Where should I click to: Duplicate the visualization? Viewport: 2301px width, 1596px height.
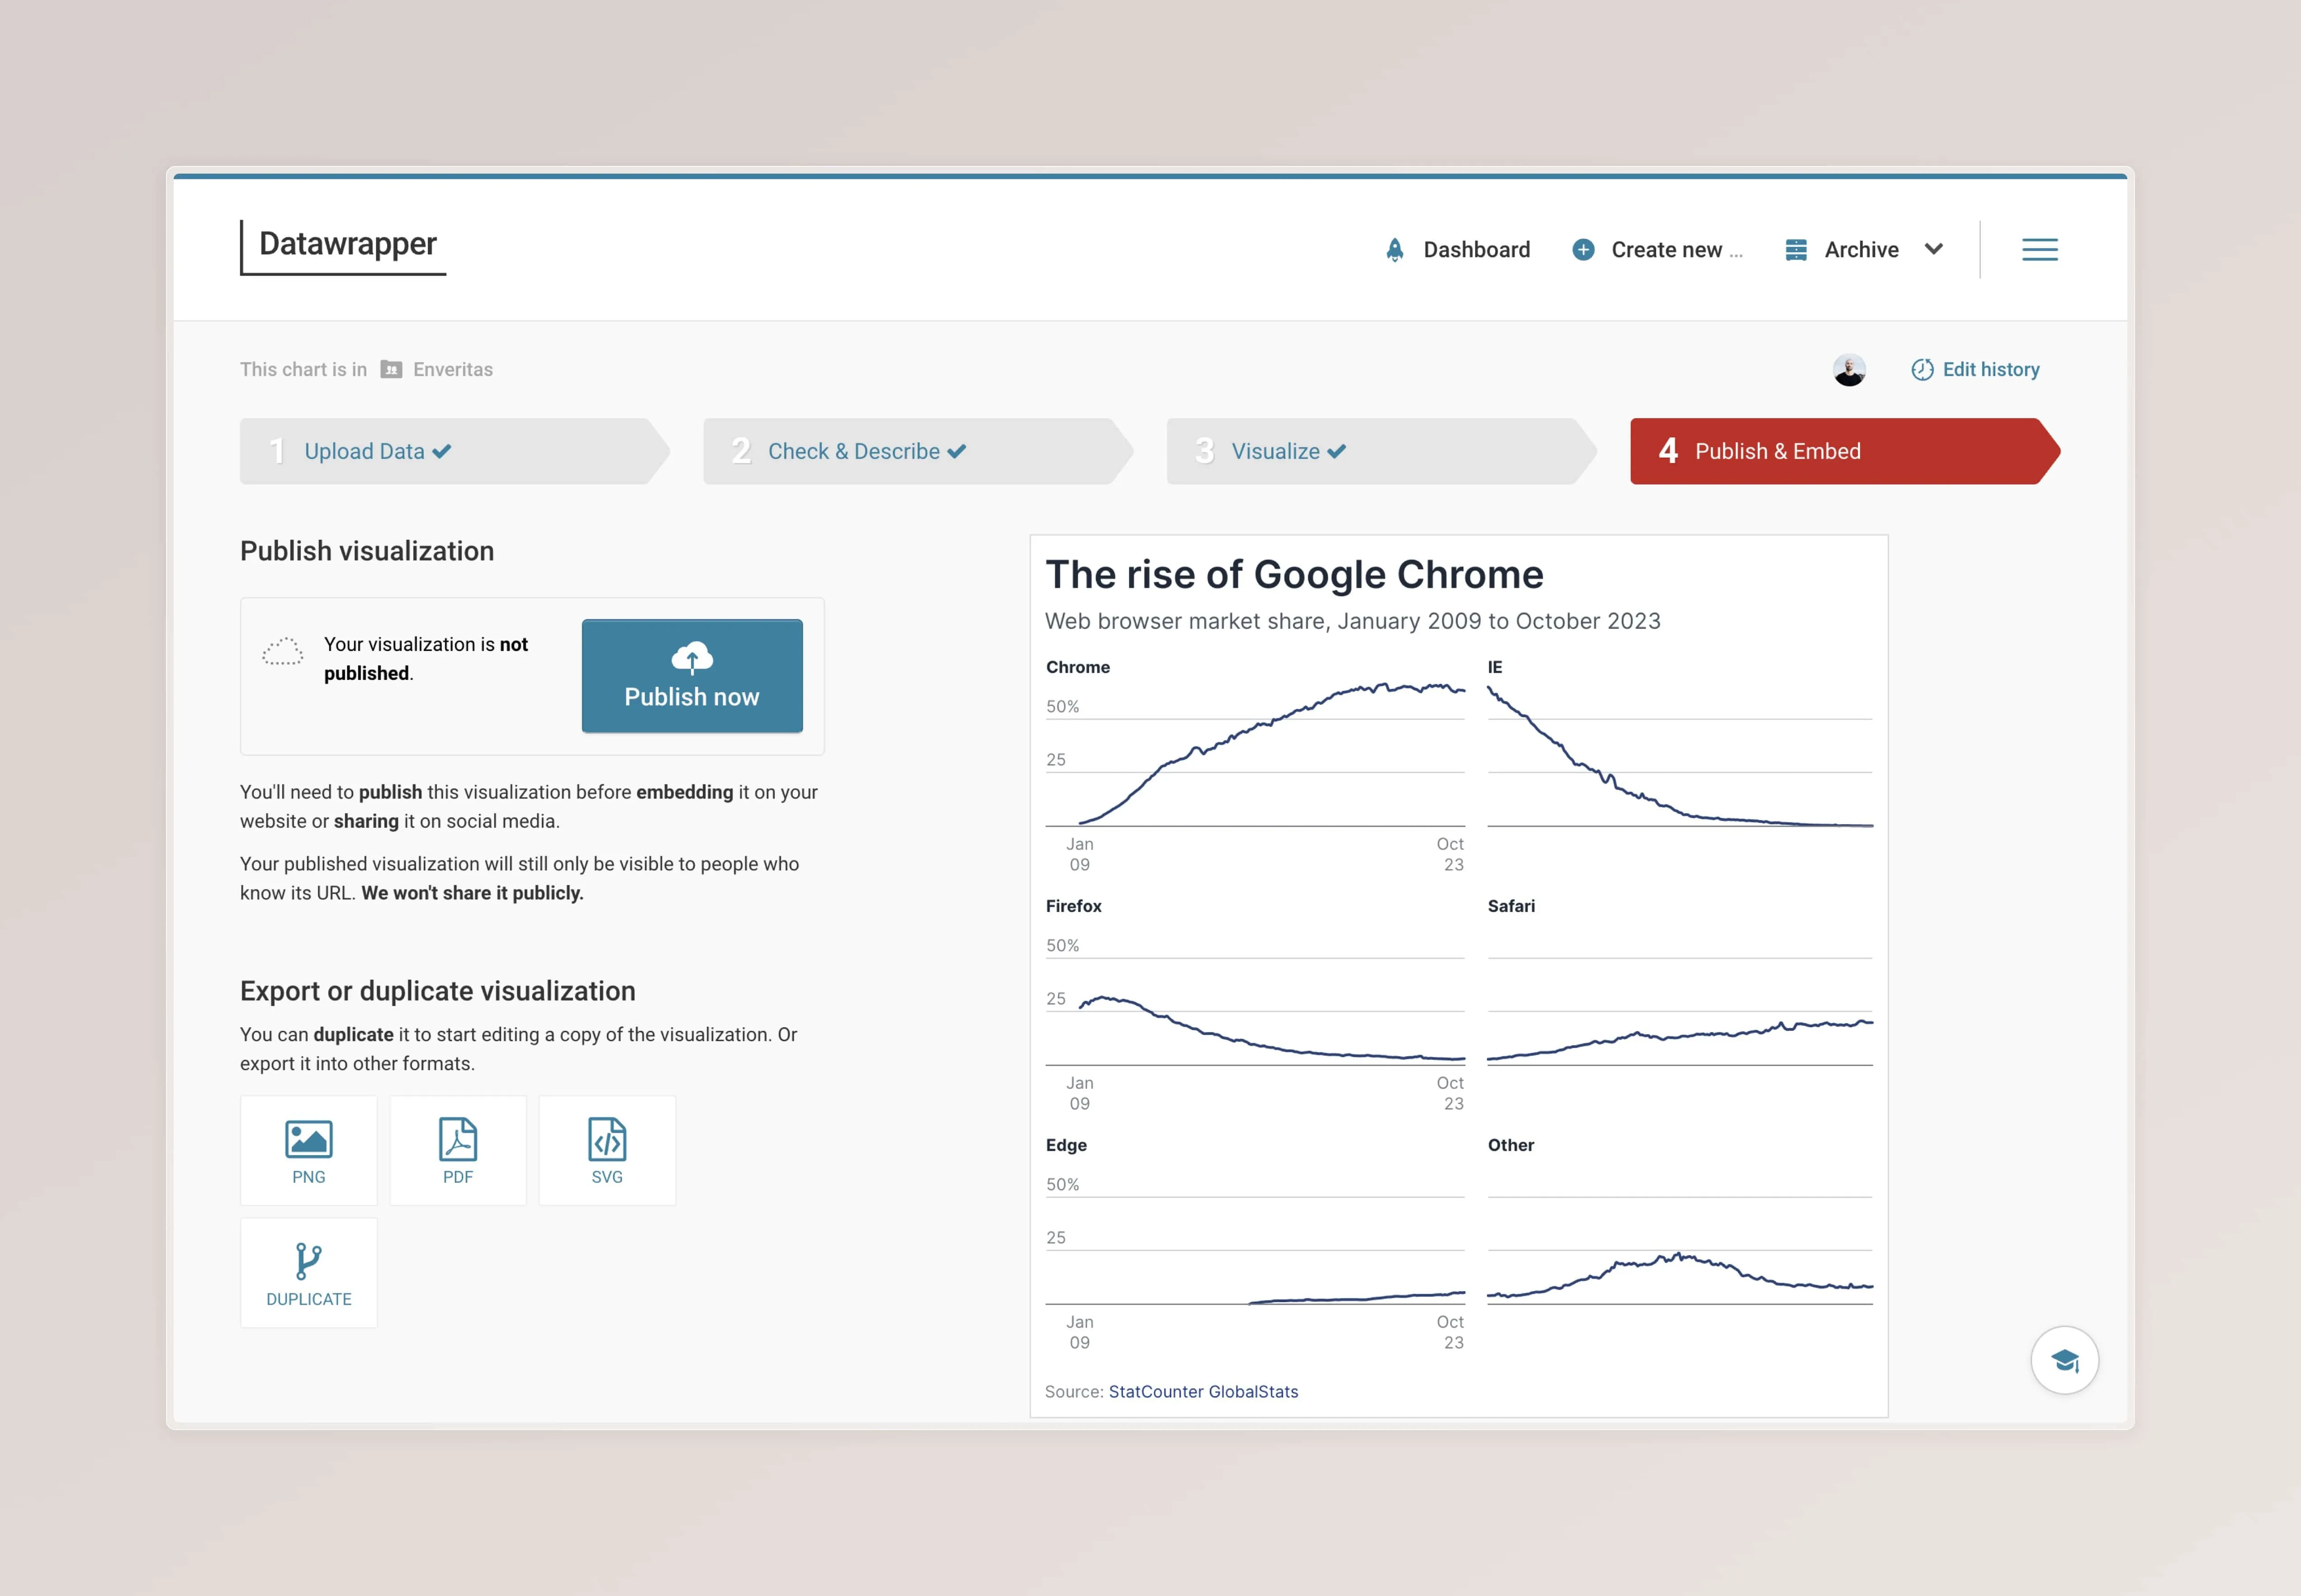[x=308, y=1272]
